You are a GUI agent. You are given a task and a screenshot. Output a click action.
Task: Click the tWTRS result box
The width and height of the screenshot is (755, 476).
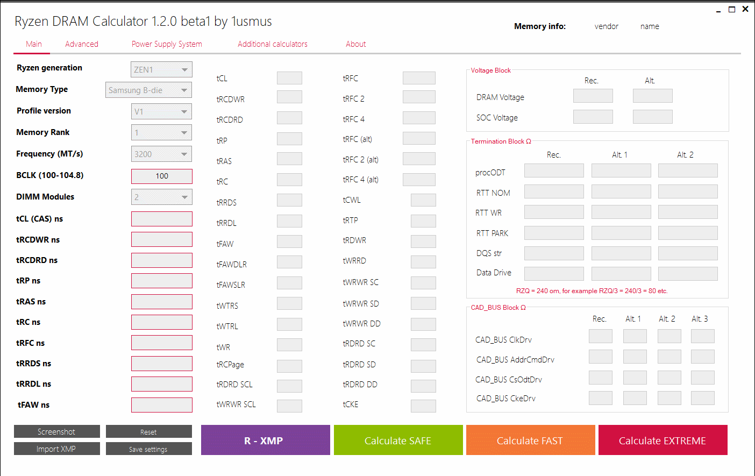289,303
